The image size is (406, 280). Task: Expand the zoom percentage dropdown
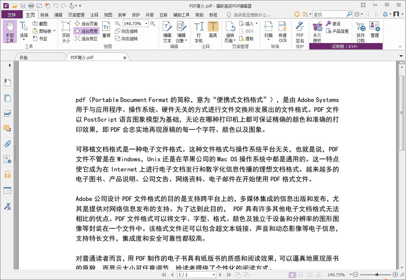(x=146, y=24)
